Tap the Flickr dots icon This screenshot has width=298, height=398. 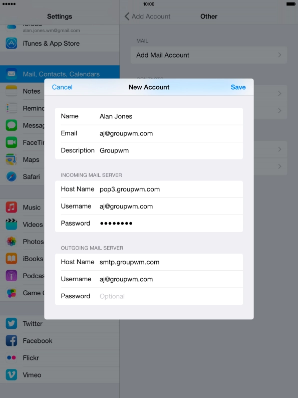pyautogui.click(x=12, y=357)
